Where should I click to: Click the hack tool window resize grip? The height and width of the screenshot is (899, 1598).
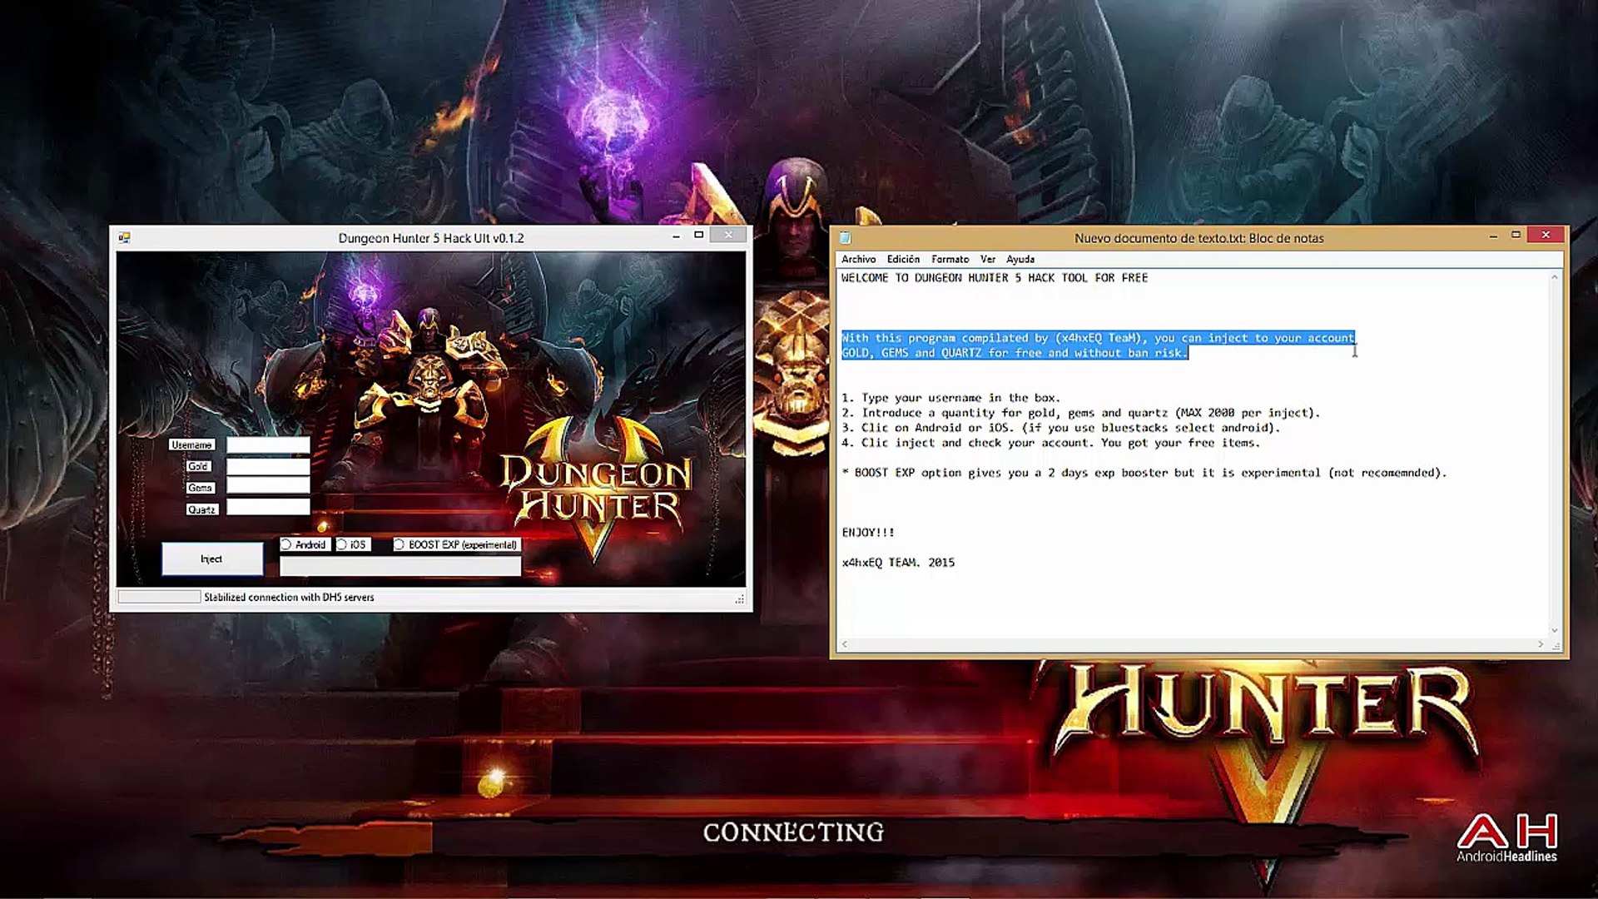tap(740, 599)
